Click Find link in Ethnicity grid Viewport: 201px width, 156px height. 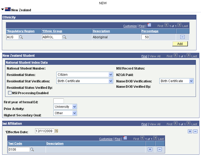tap(142, 26)
